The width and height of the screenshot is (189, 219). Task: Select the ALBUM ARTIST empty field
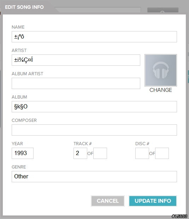(76, 83)
